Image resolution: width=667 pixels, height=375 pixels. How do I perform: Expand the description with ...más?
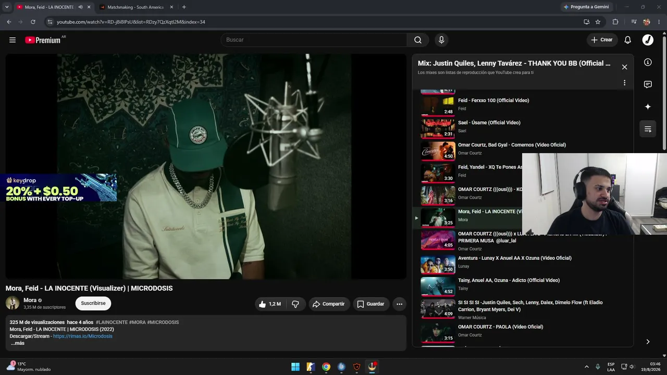(x=17, y=343)
